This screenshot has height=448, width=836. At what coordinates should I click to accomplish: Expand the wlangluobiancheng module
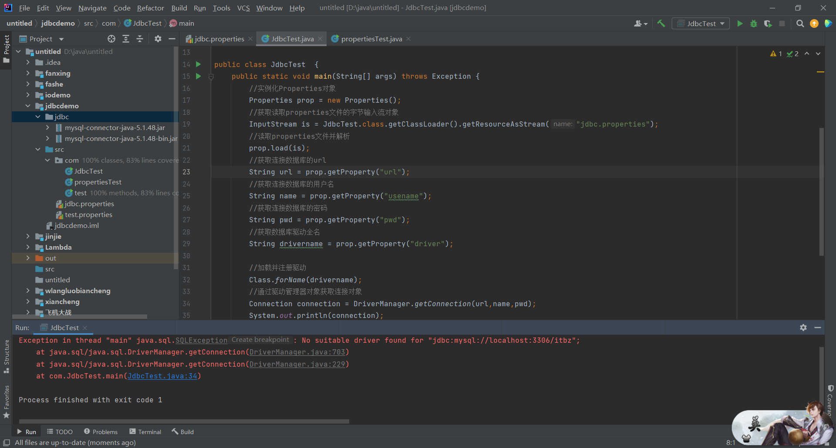(x=28, y=291)
